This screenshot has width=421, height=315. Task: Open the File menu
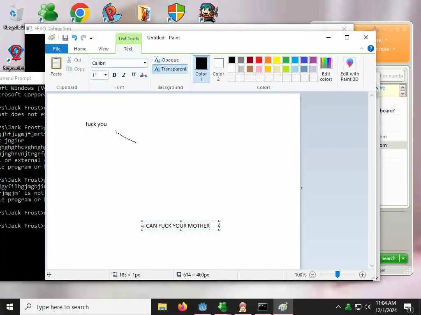coord(57,49)
